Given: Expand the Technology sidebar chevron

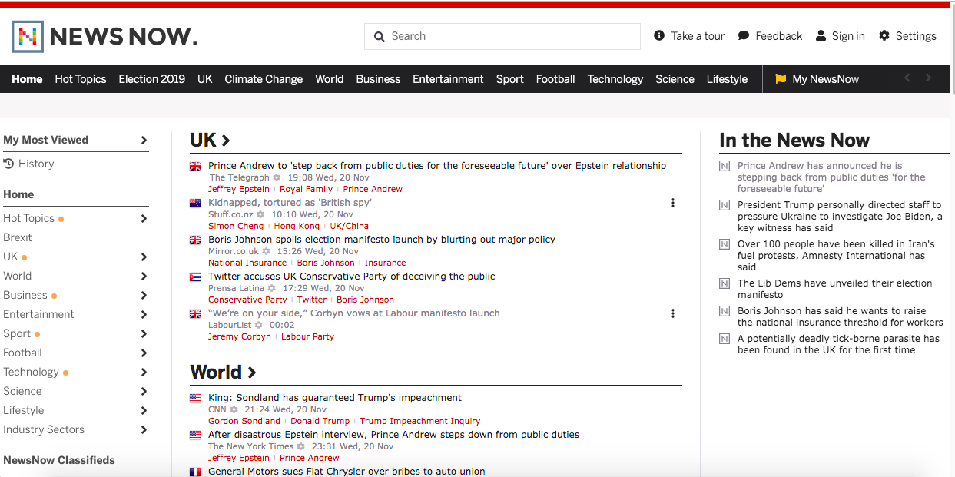Looking at the screenshot, I should (x=144, y=372).
